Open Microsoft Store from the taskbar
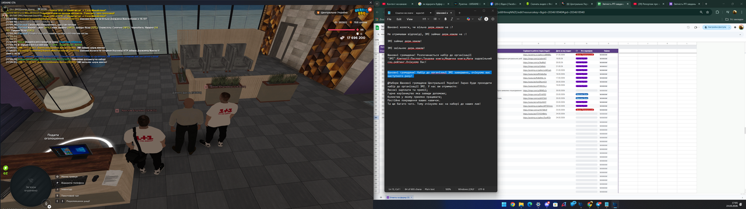Screen dimensions: 746x209 [555, 204]
